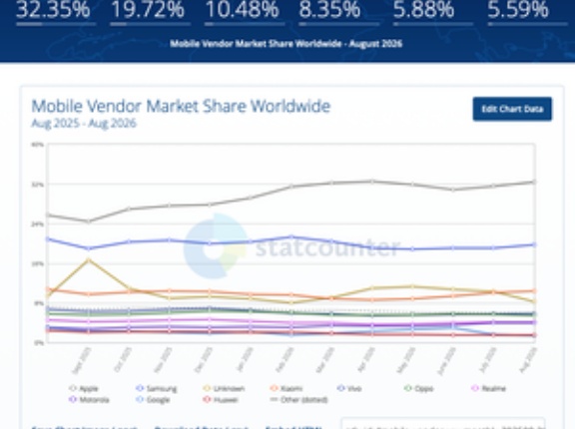This screenshot has width=575, height=429.
Task: Click the banner caption ending August 2026
Action: coord(287,44)
